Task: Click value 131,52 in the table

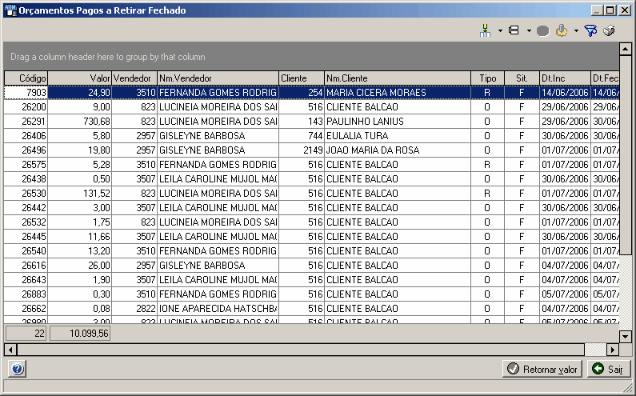Action: 79,194
